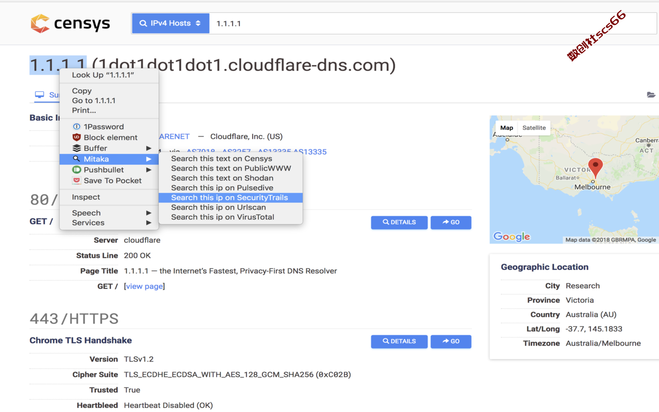Click the Canberra label on the map
This screenshot has width=659, height=412.
(647, 140)
